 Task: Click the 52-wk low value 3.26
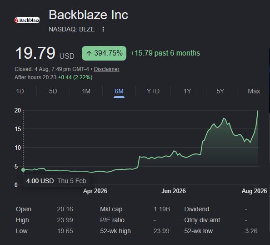tap(251, 231)
